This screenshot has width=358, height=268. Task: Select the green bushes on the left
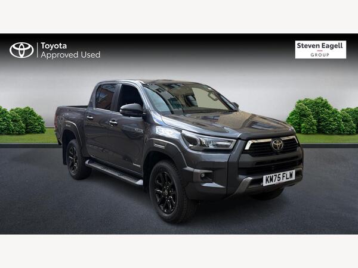pyautogui.click(x=22, y=120)
